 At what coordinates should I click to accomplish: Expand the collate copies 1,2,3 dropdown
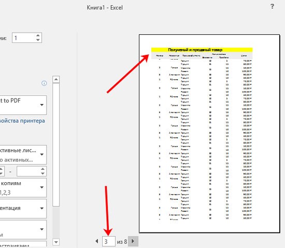point(23,187)
